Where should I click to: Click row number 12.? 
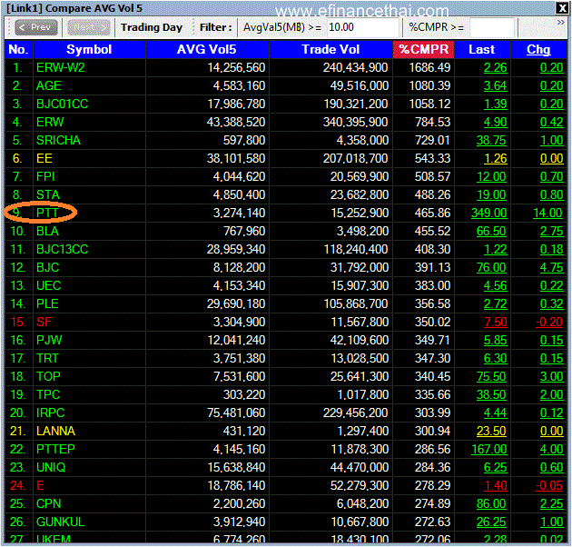18,268
